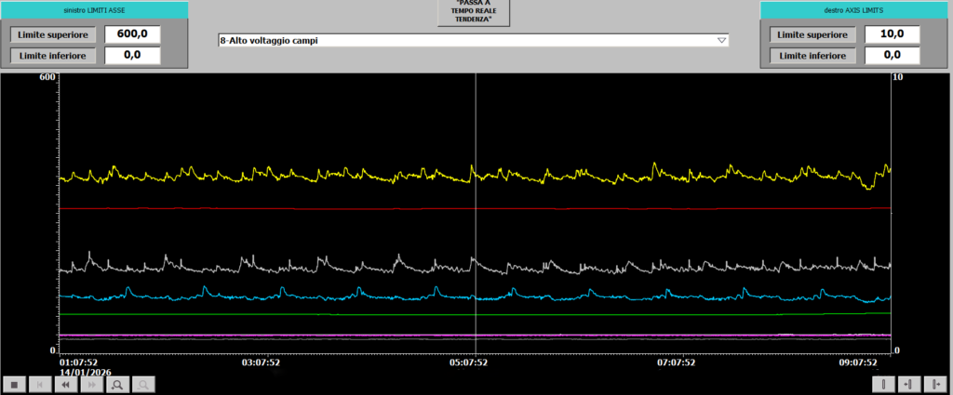Click the rewind double-arrow button

click(x=65, y=384)
